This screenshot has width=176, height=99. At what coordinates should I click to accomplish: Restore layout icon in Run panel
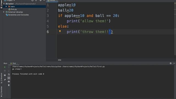coord(5,75)
